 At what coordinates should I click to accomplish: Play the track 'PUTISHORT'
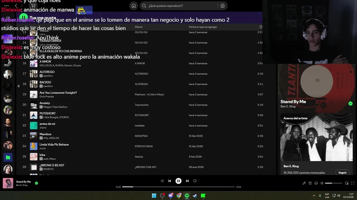[47, 113]
